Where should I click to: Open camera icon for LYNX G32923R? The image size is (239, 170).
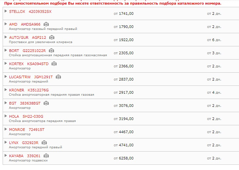(x=44, y=143)
